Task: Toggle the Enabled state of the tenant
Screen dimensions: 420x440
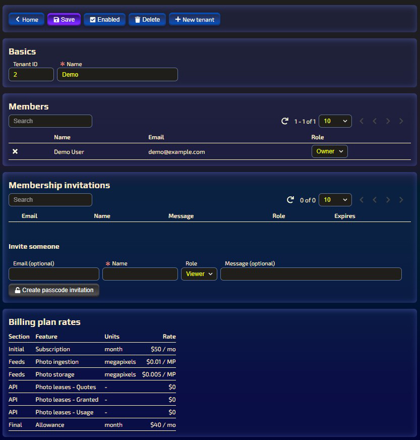Action: [104, 19]
